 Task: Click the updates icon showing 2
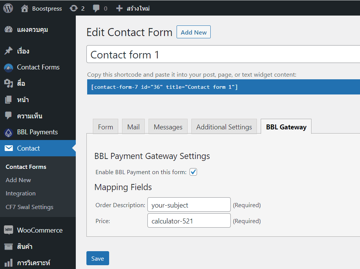pyautogui.click(x=74, y=8)
